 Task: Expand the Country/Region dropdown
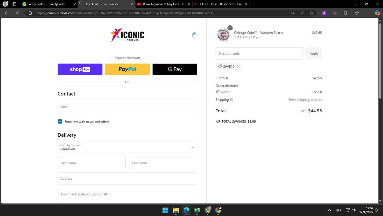127,147
